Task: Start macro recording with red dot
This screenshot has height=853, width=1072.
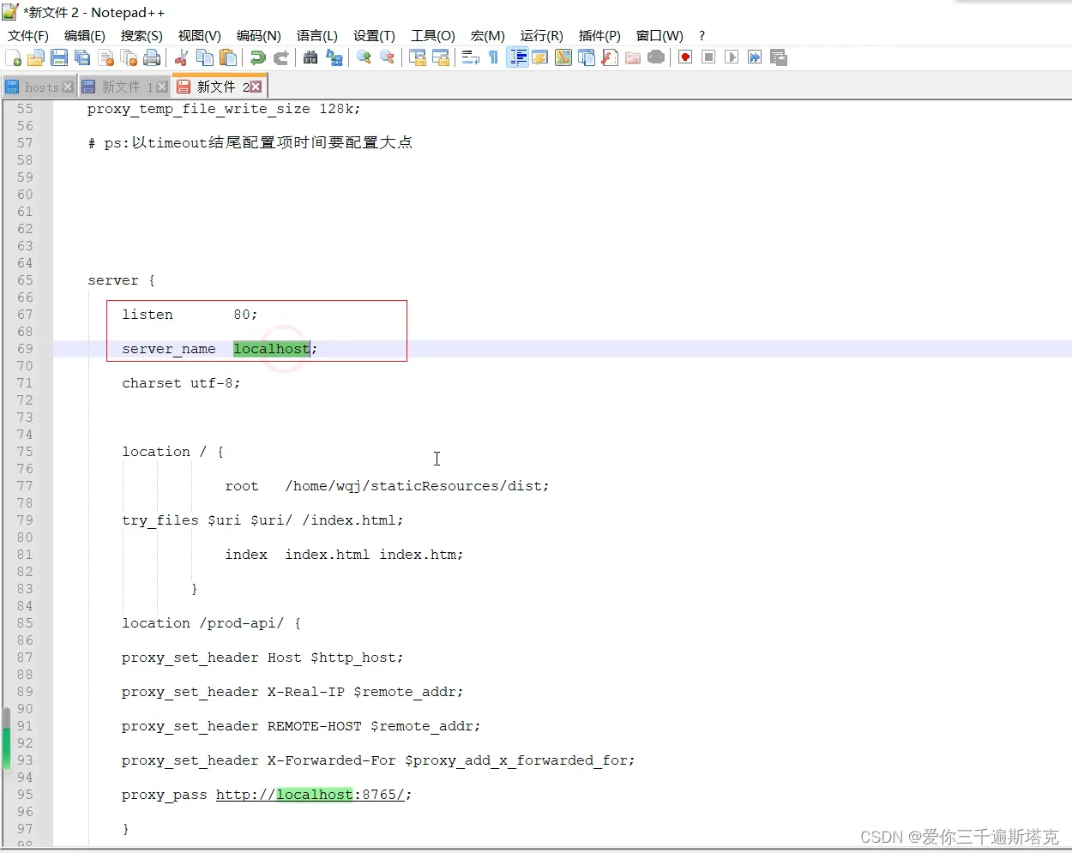Action: click(685, 57)
